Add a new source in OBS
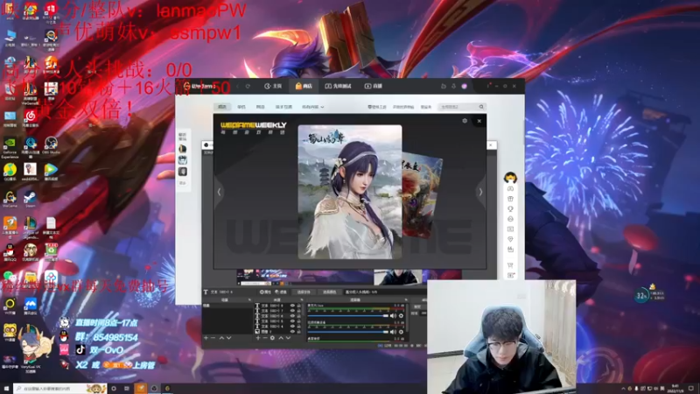Image resolution: width=700 pixels, height=394 pixels. click(258, 338)
